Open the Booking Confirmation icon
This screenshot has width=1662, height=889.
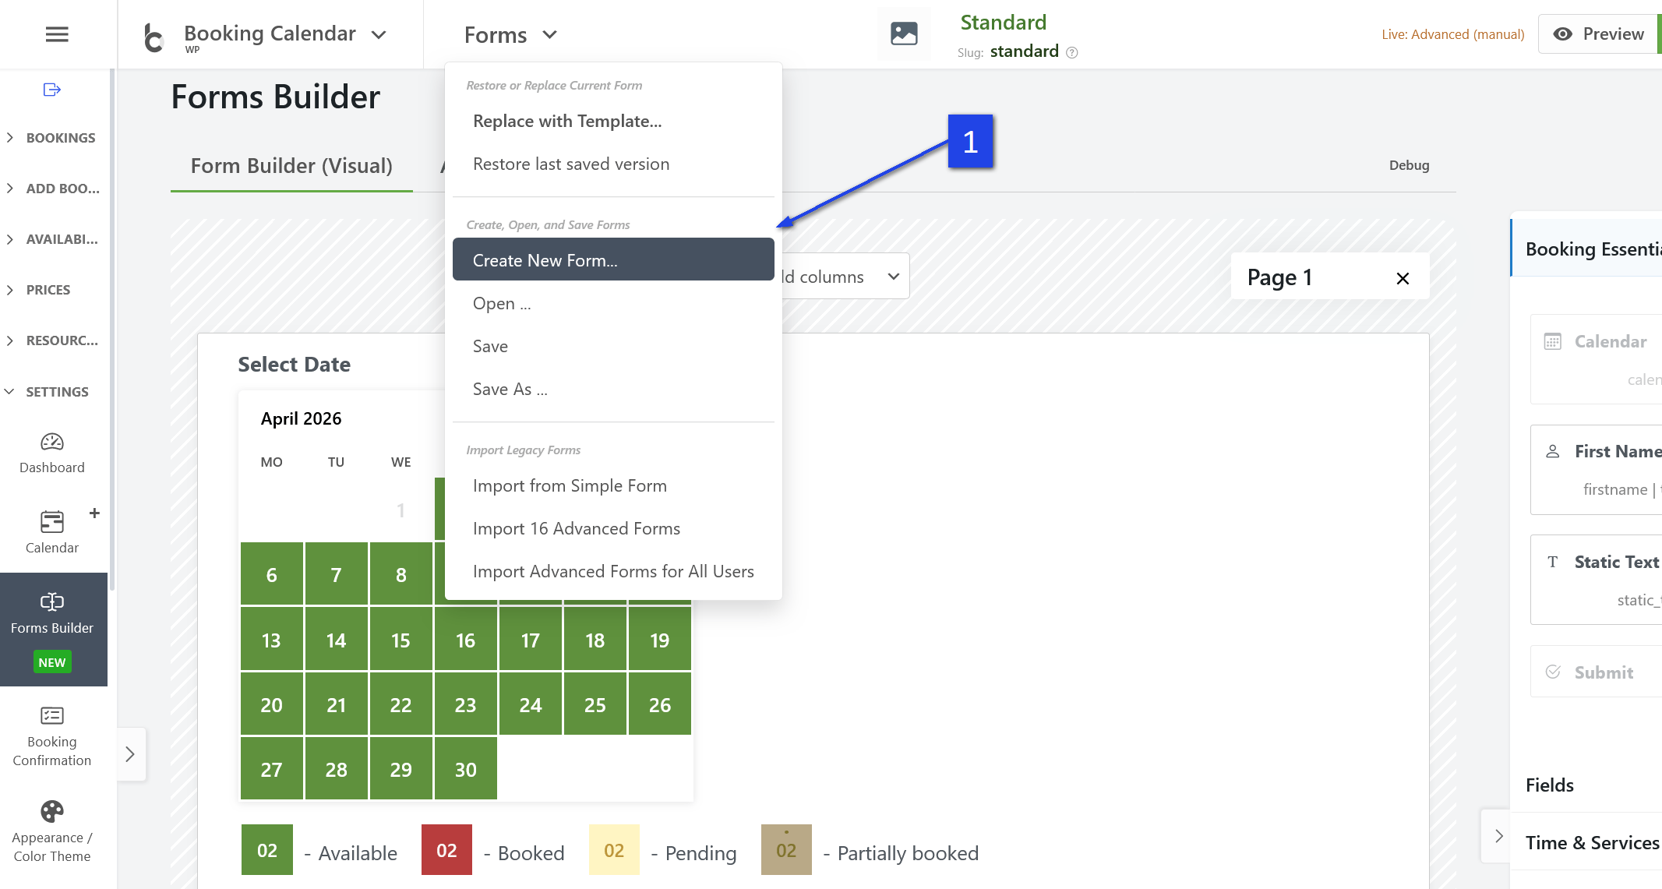tap(52, 715)
